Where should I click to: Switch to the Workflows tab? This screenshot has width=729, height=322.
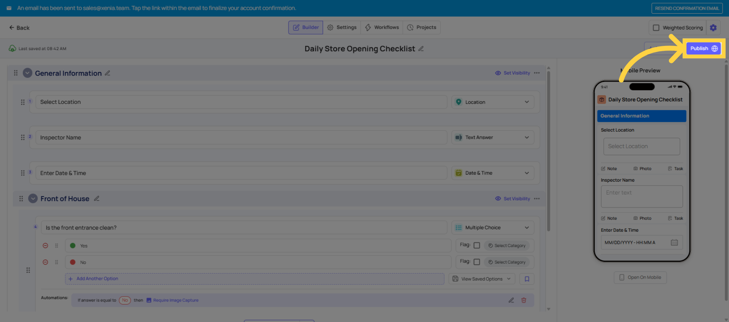[382, 28]
